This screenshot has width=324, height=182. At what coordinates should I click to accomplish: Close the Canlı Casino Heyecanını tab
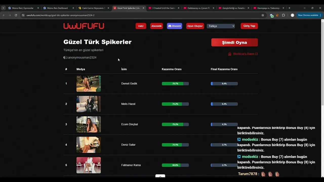pyautogui.click(x=108, y=8)
